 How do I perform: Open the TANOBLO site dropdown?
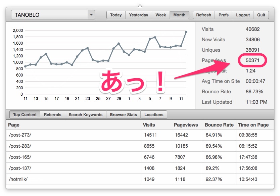pyautogui.click(x=53, y=15)
